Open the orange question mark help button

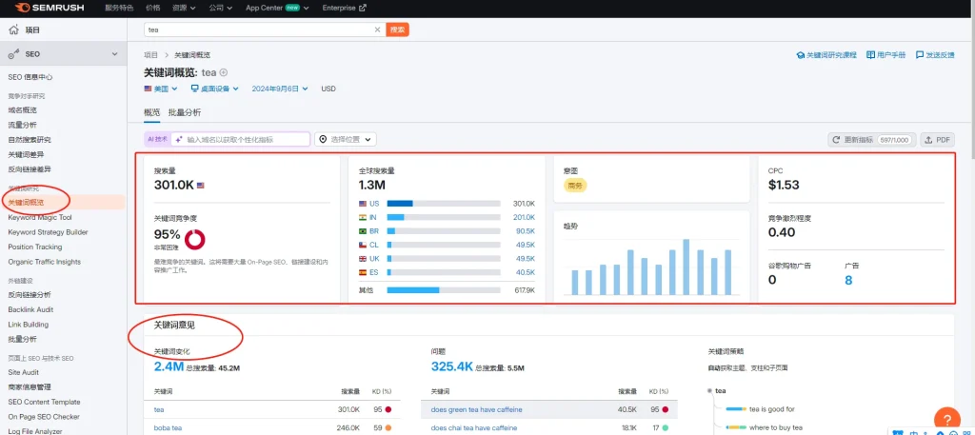pos(947,420)
